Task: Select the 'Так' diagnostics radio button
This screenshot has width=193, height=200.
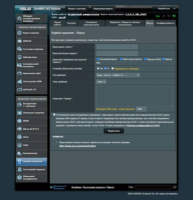Action: pyautogui.click(x=98, y=68)
